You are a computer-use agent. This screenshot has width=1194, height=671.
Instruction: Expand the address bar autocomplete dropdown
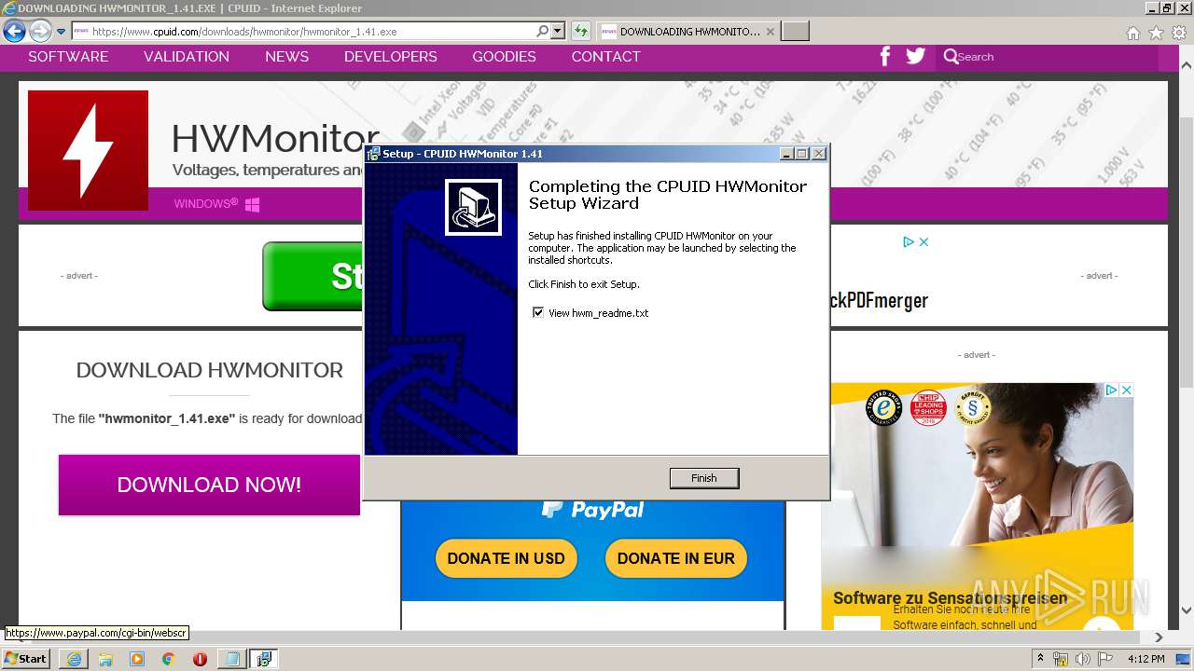point(558,31)
